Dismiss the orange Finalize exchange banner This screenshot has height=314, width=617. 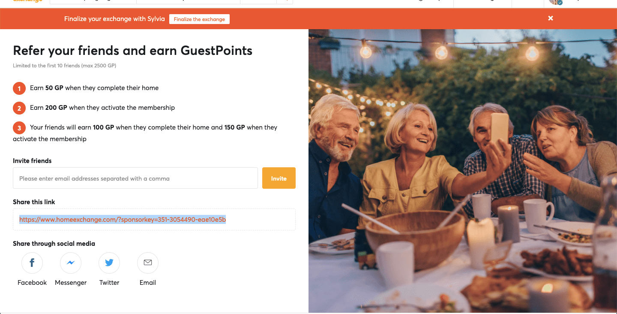click(x=551, y=18)
